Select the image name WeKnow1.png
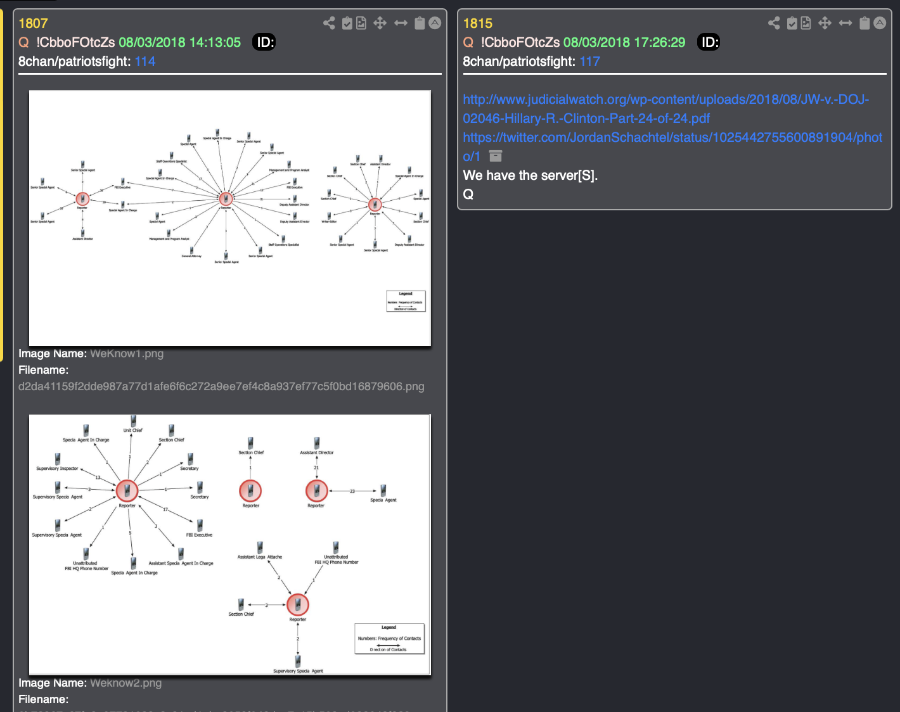This screenshot has width=900, height=712. [x=127, y=353]
